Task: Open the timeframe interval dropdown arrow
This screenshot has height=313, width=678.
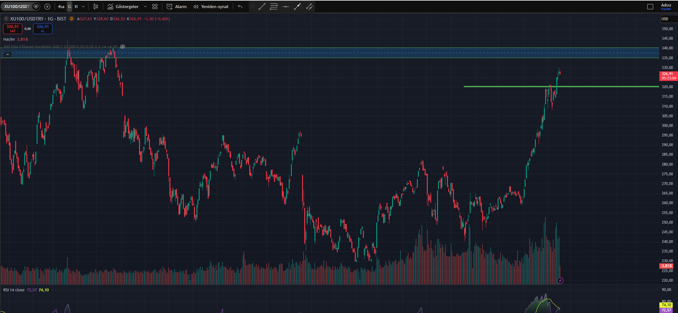Action: click(84, 6)
